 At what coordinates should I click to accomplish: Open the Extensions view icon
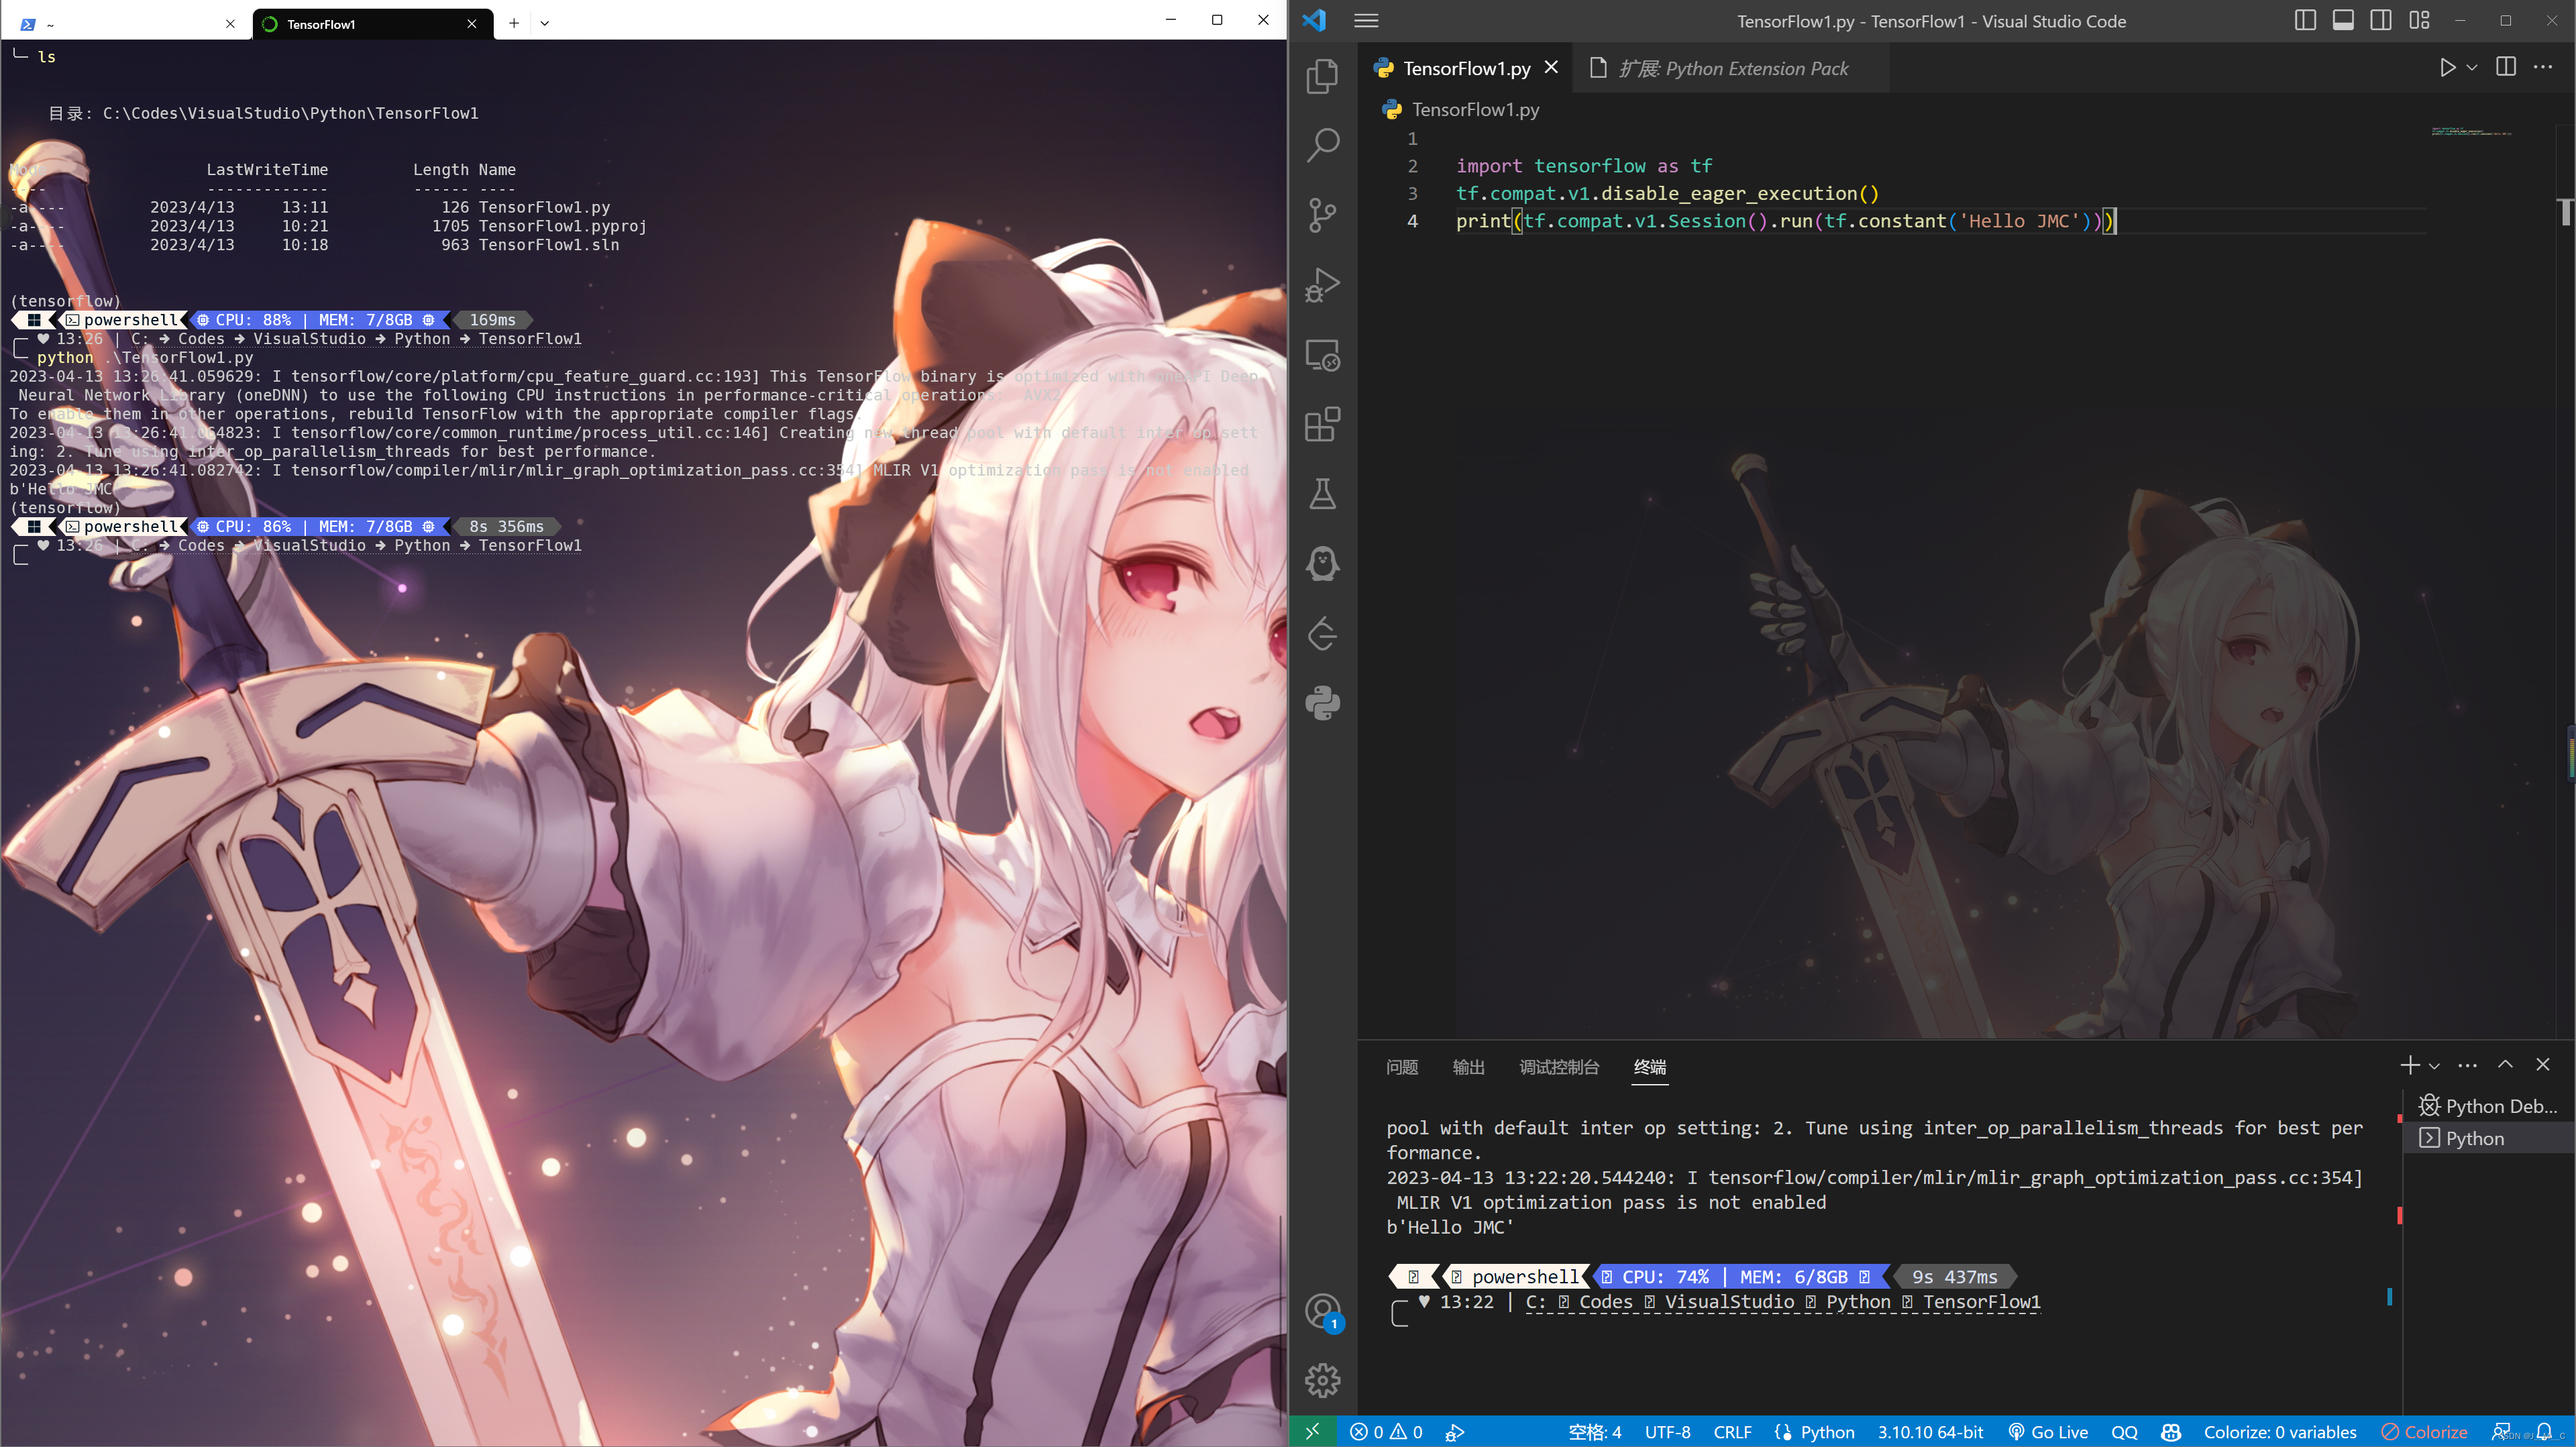tap(1324, 425)
